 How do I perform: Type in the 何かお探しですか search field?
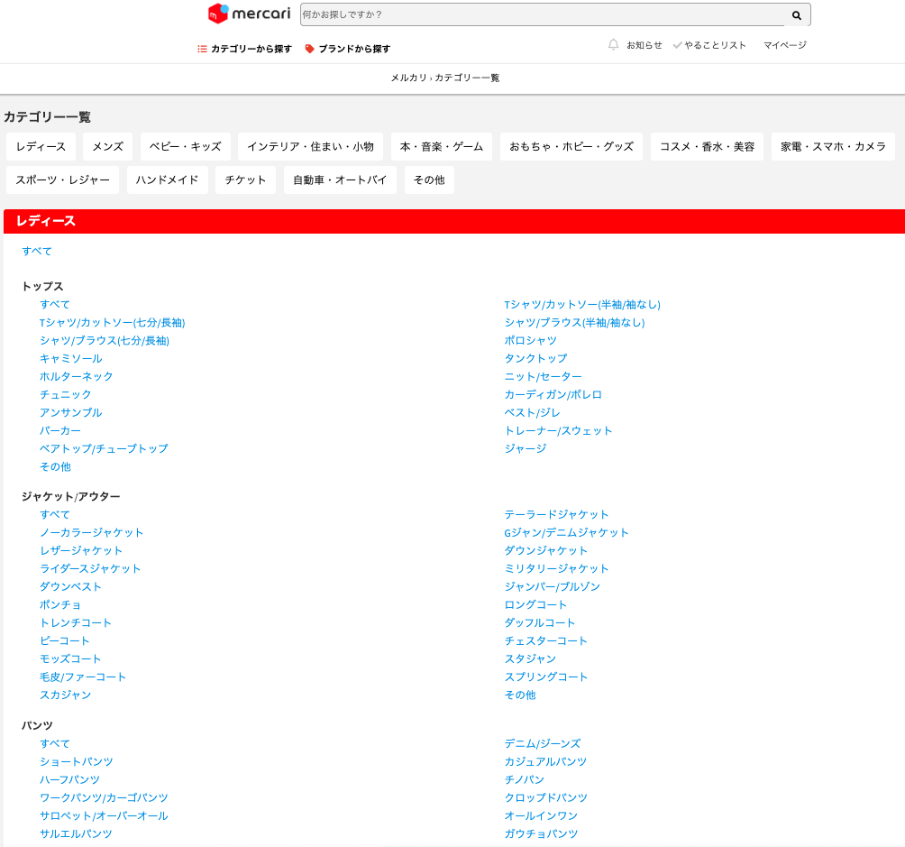tap(541, 15)
